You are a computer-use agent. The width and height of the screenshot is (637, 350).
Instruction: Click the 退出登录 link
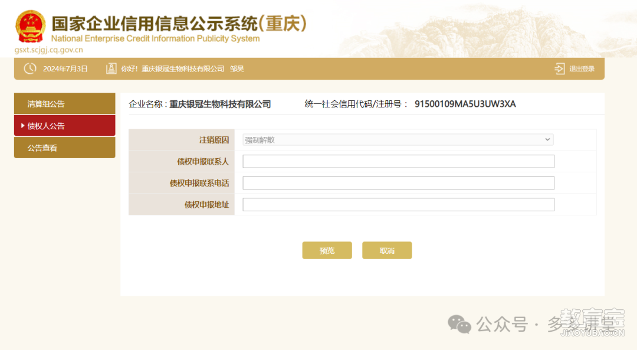pyautogui.click(x=582, y=68)
